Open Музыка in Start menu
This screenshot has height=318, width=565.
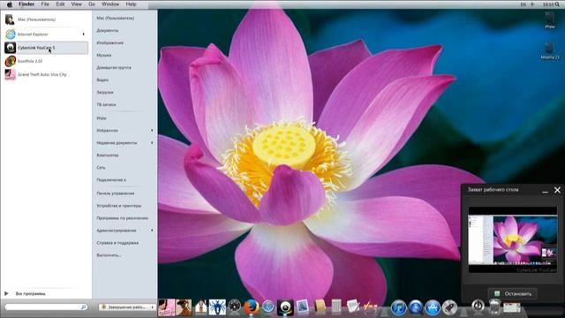[104, 55]
